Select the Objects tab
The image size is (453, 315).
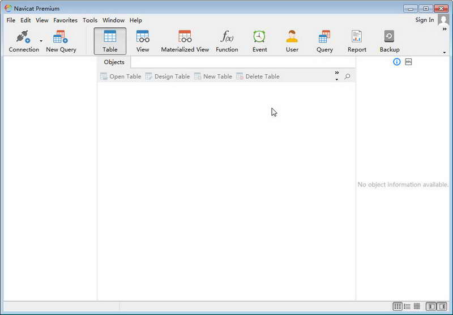point(114,62)
